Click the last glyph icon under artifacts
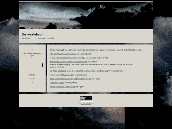Screen dimensions: 172x129 coord(35,79)
